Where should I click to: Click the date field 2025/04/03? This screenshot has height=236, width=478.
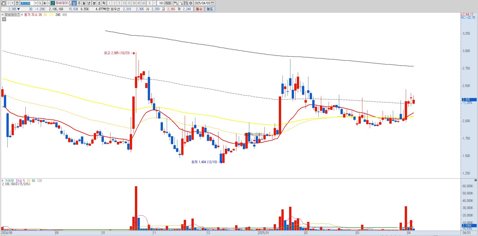click(202, 3)
